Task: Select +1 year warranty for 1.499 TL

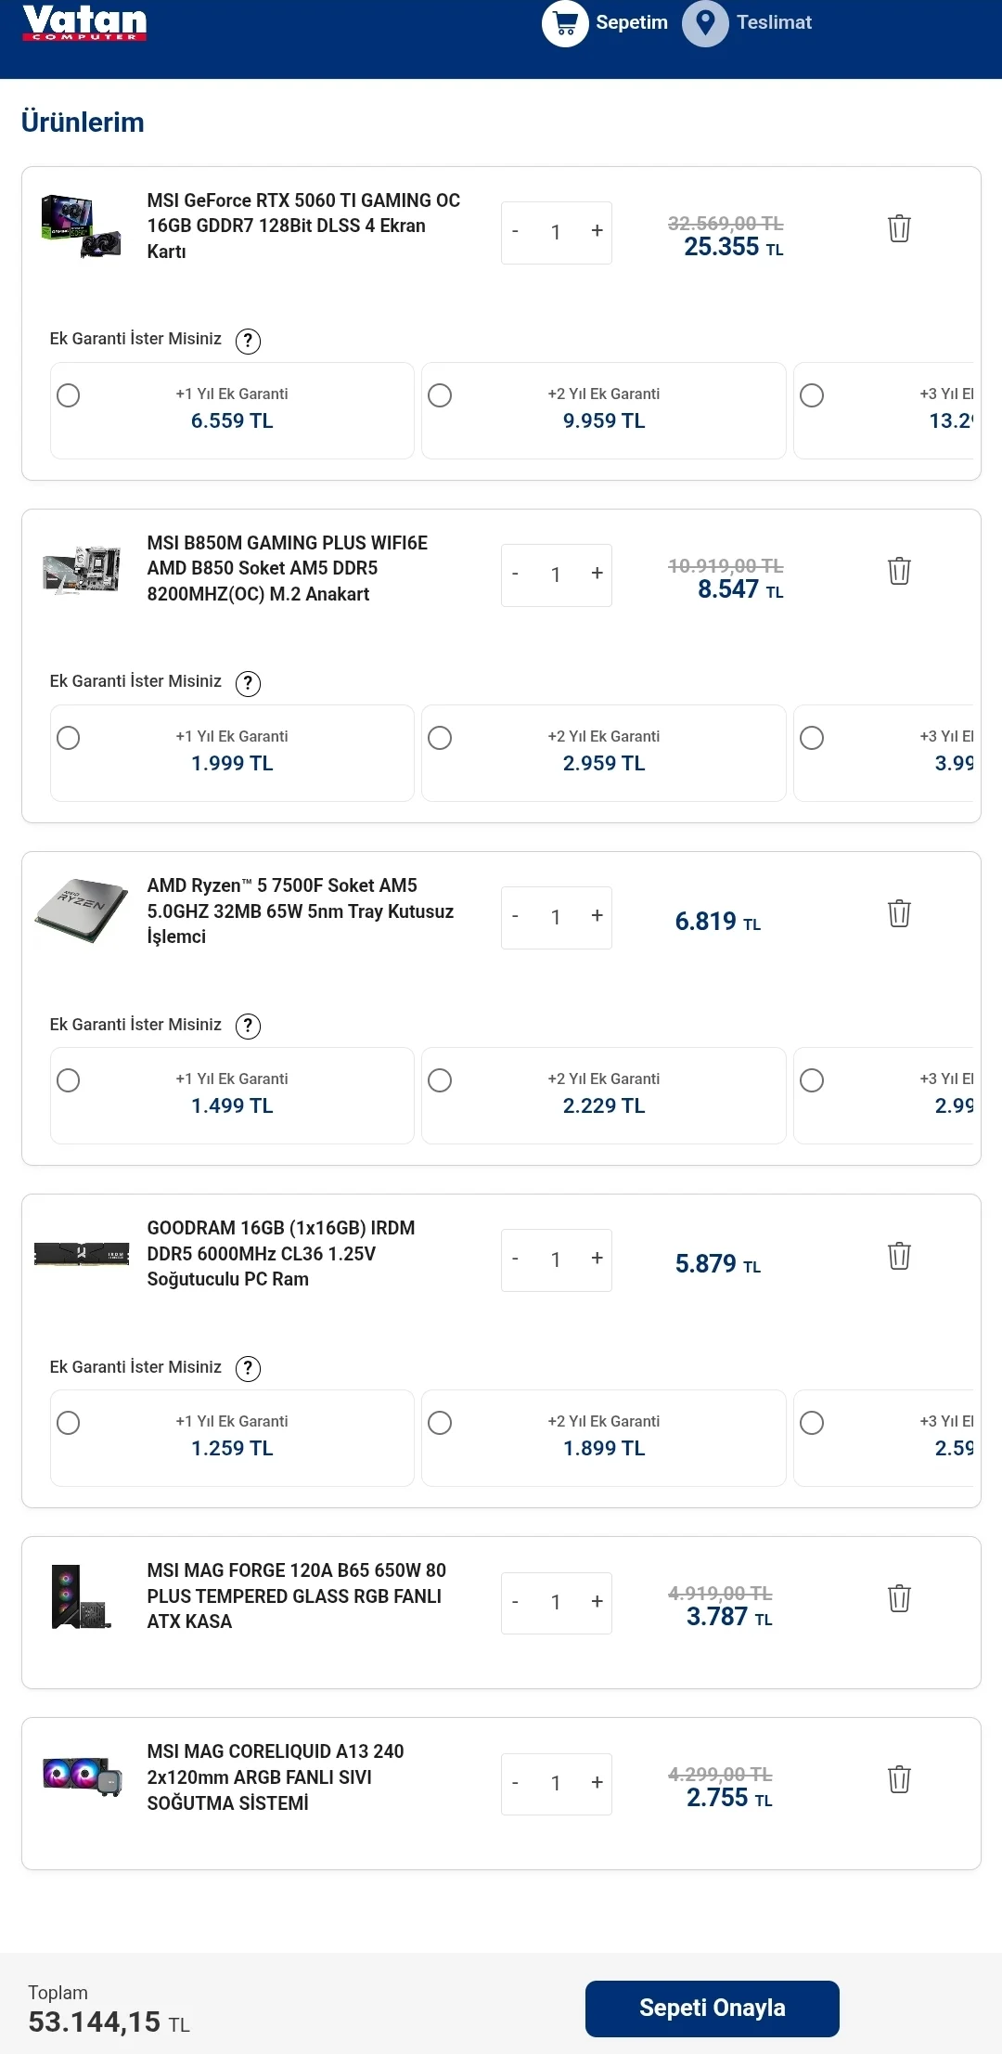Action: pos(69,1080)
